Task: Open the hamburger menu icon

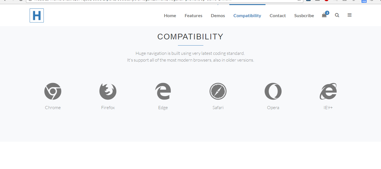Action: point(350,15)
